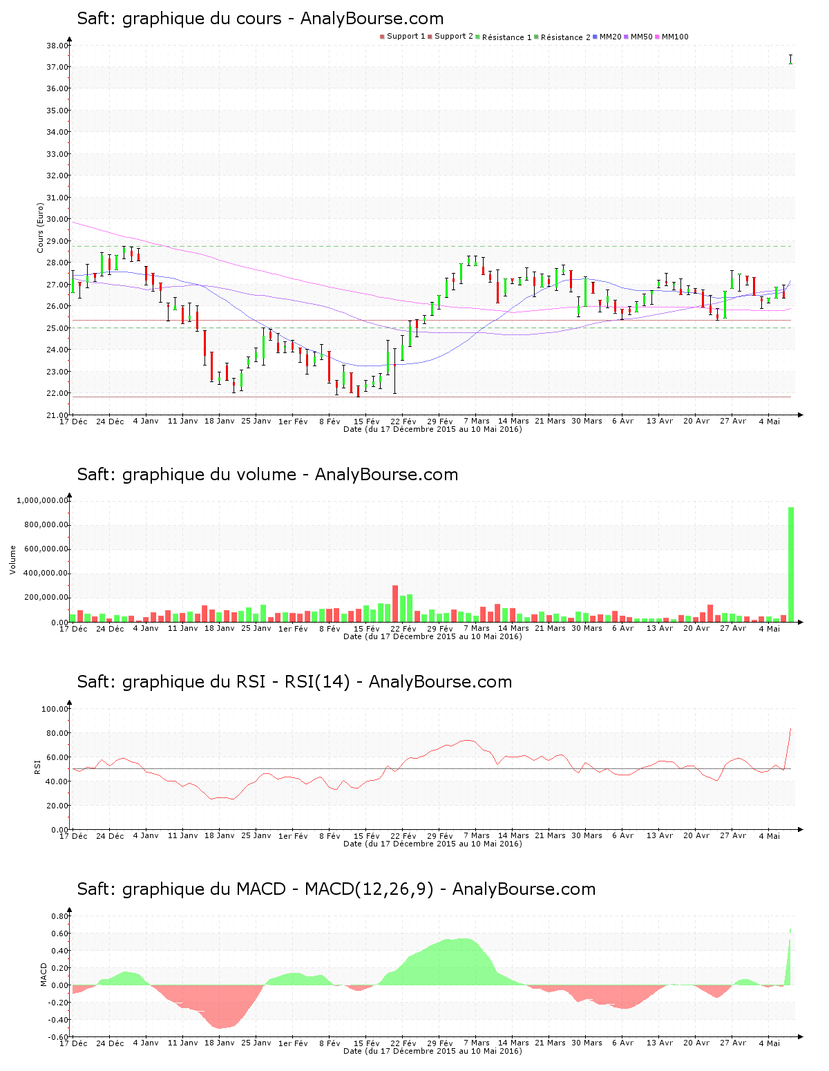Screen dimensions: 829x1071
Task: Click the RSI(14) chart title
Action: pos(294,682)
